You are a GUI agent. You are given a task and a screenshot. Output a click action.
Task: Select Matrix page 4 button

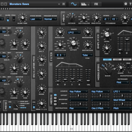55,104
